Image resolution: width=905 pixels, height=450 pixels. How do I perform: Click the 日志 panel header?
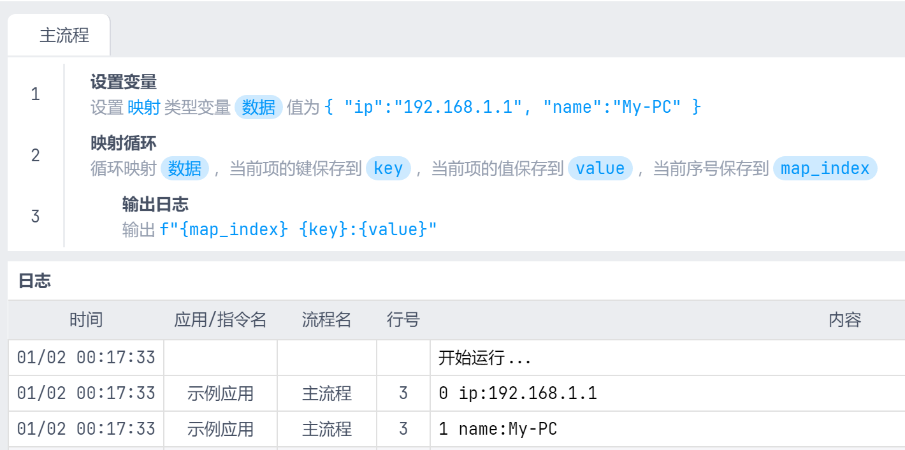[x=34, y=281]
